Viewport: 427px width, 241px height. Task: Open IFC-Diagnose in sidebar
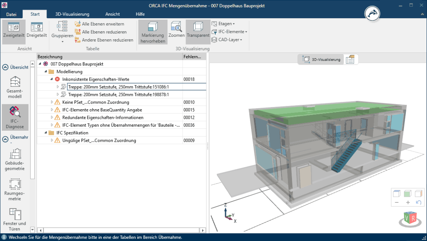(15, 117)
